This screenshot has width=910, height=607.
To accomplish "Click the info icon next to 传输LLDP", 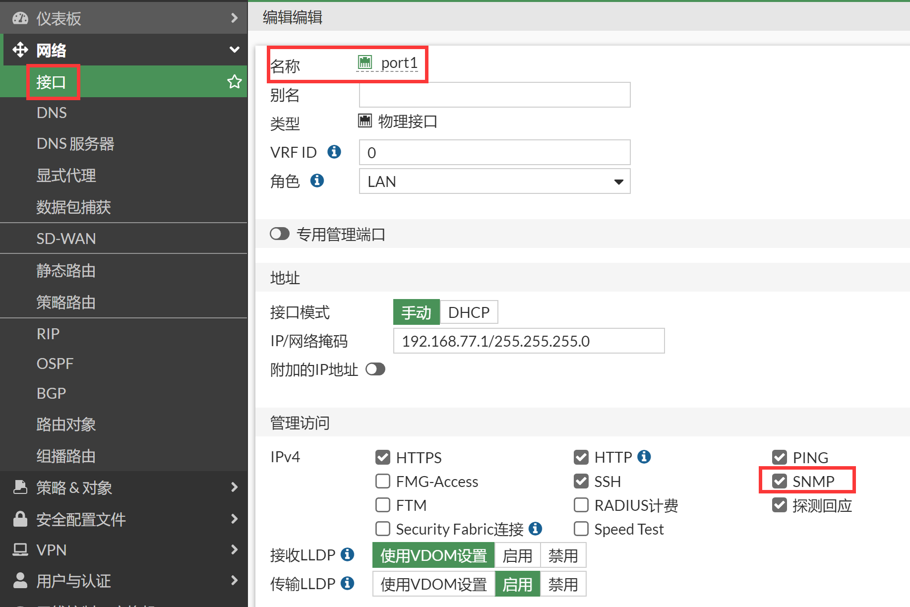I will (348, 583).
